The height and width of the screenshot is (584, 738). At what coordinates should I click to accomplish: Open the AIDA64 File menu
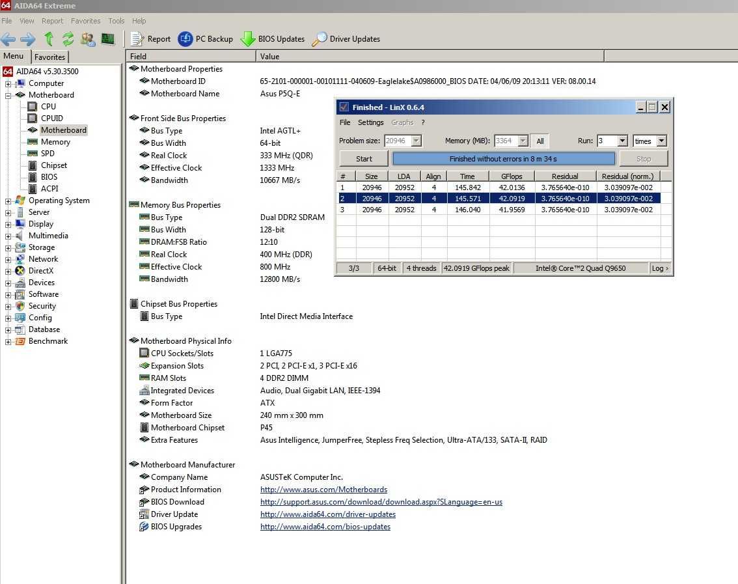7,21
